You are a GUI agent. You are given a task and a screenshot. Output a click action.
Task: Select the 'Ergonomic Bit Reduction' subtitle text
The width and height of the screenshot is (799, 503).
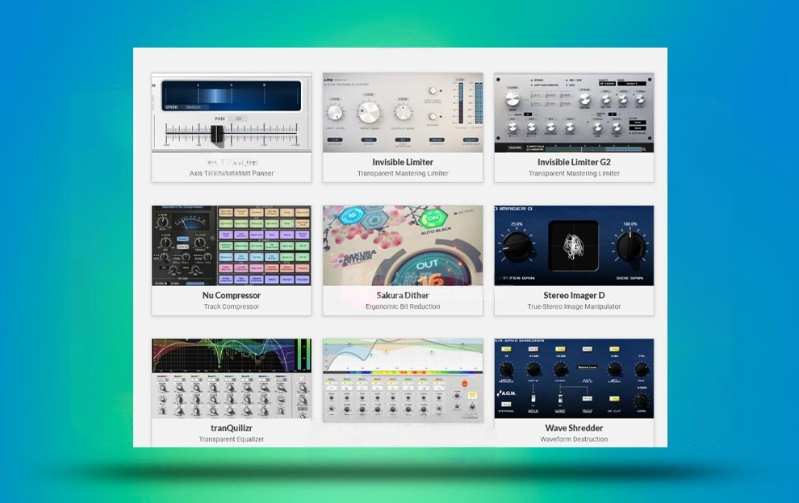coord(403,306)
